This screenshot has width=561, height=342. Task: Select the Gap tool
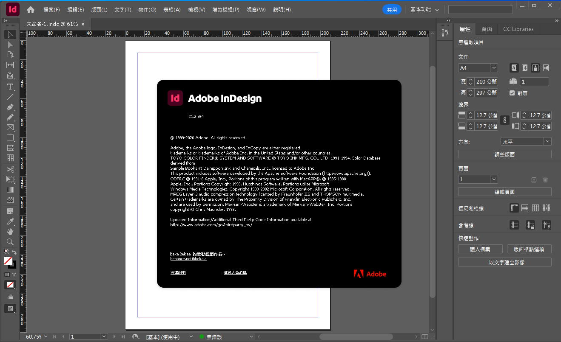[10, 65]
